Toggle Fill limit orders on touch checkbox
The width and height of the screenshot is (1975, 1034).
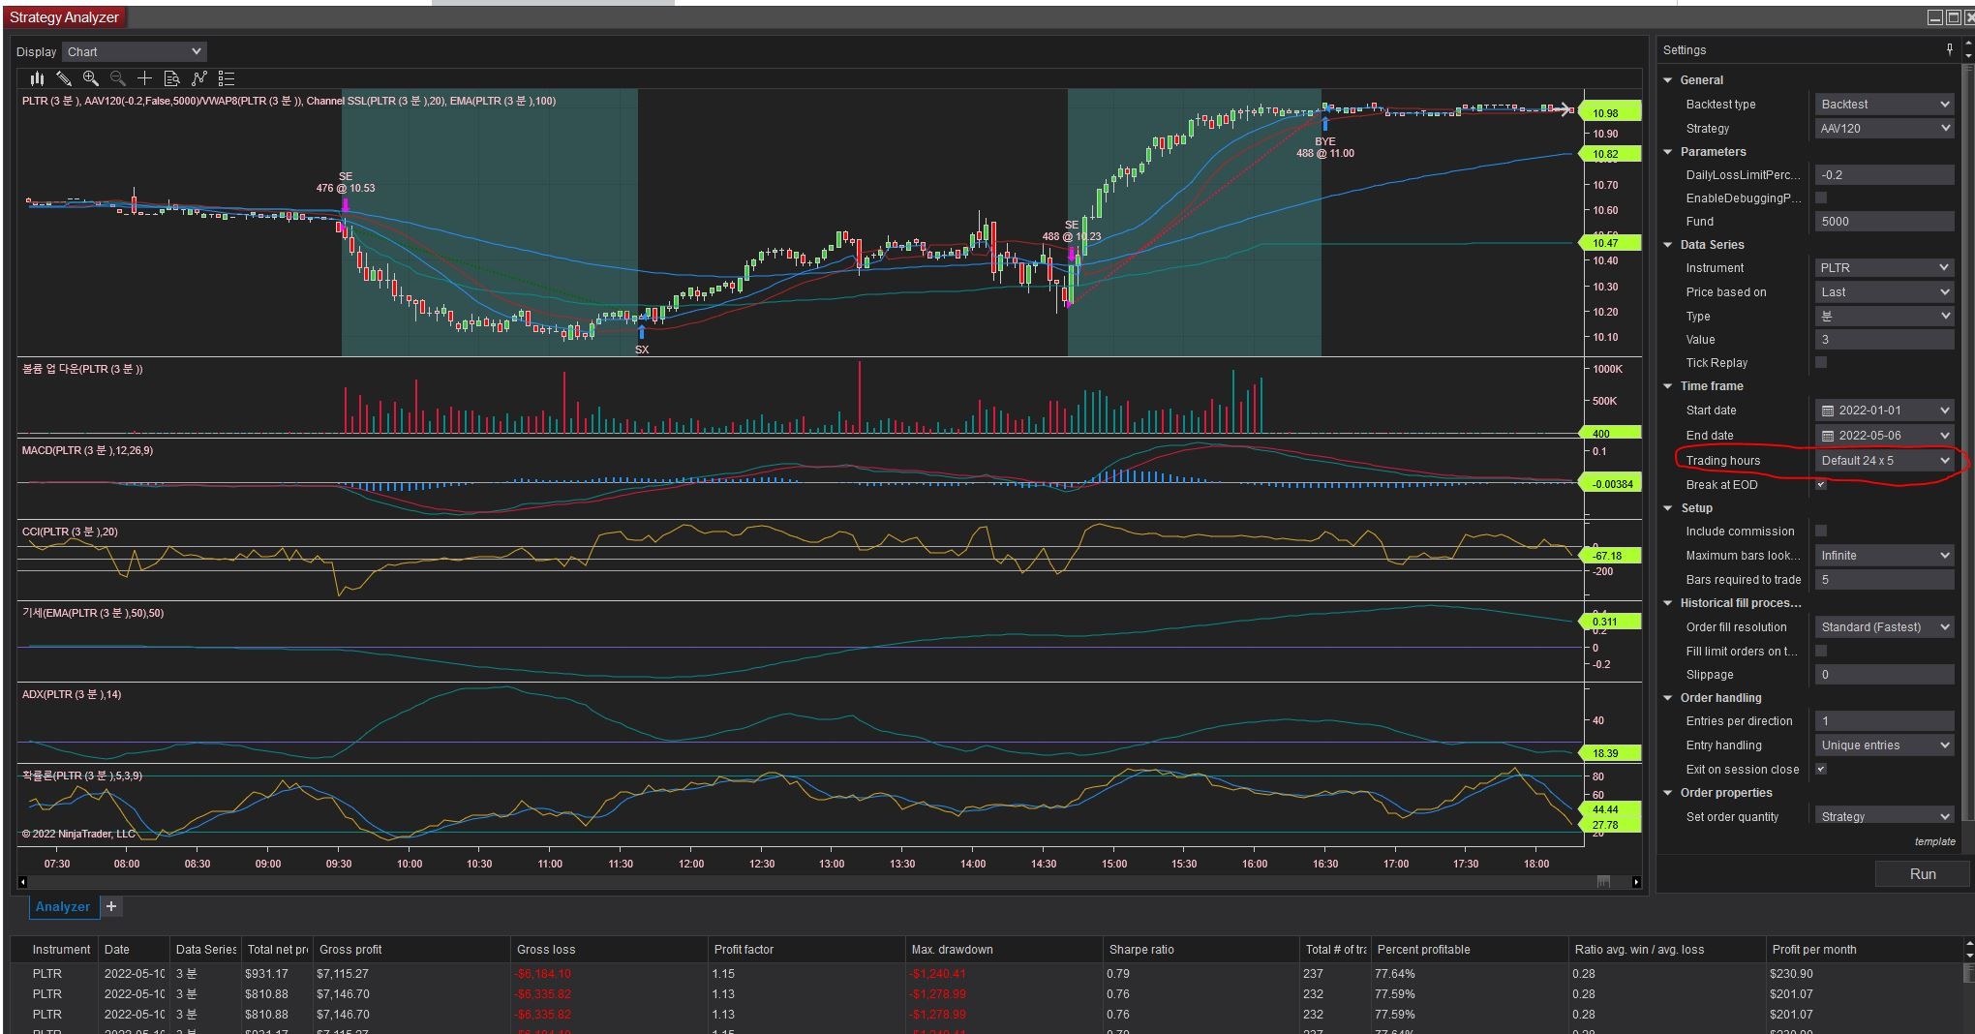point(1821,651)
